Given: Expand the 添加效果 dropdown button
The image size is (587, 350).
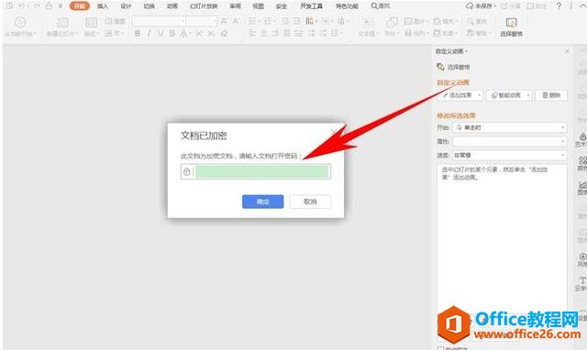Looking at the screenshot, I should pyautogui.click(x=460, y=95).
